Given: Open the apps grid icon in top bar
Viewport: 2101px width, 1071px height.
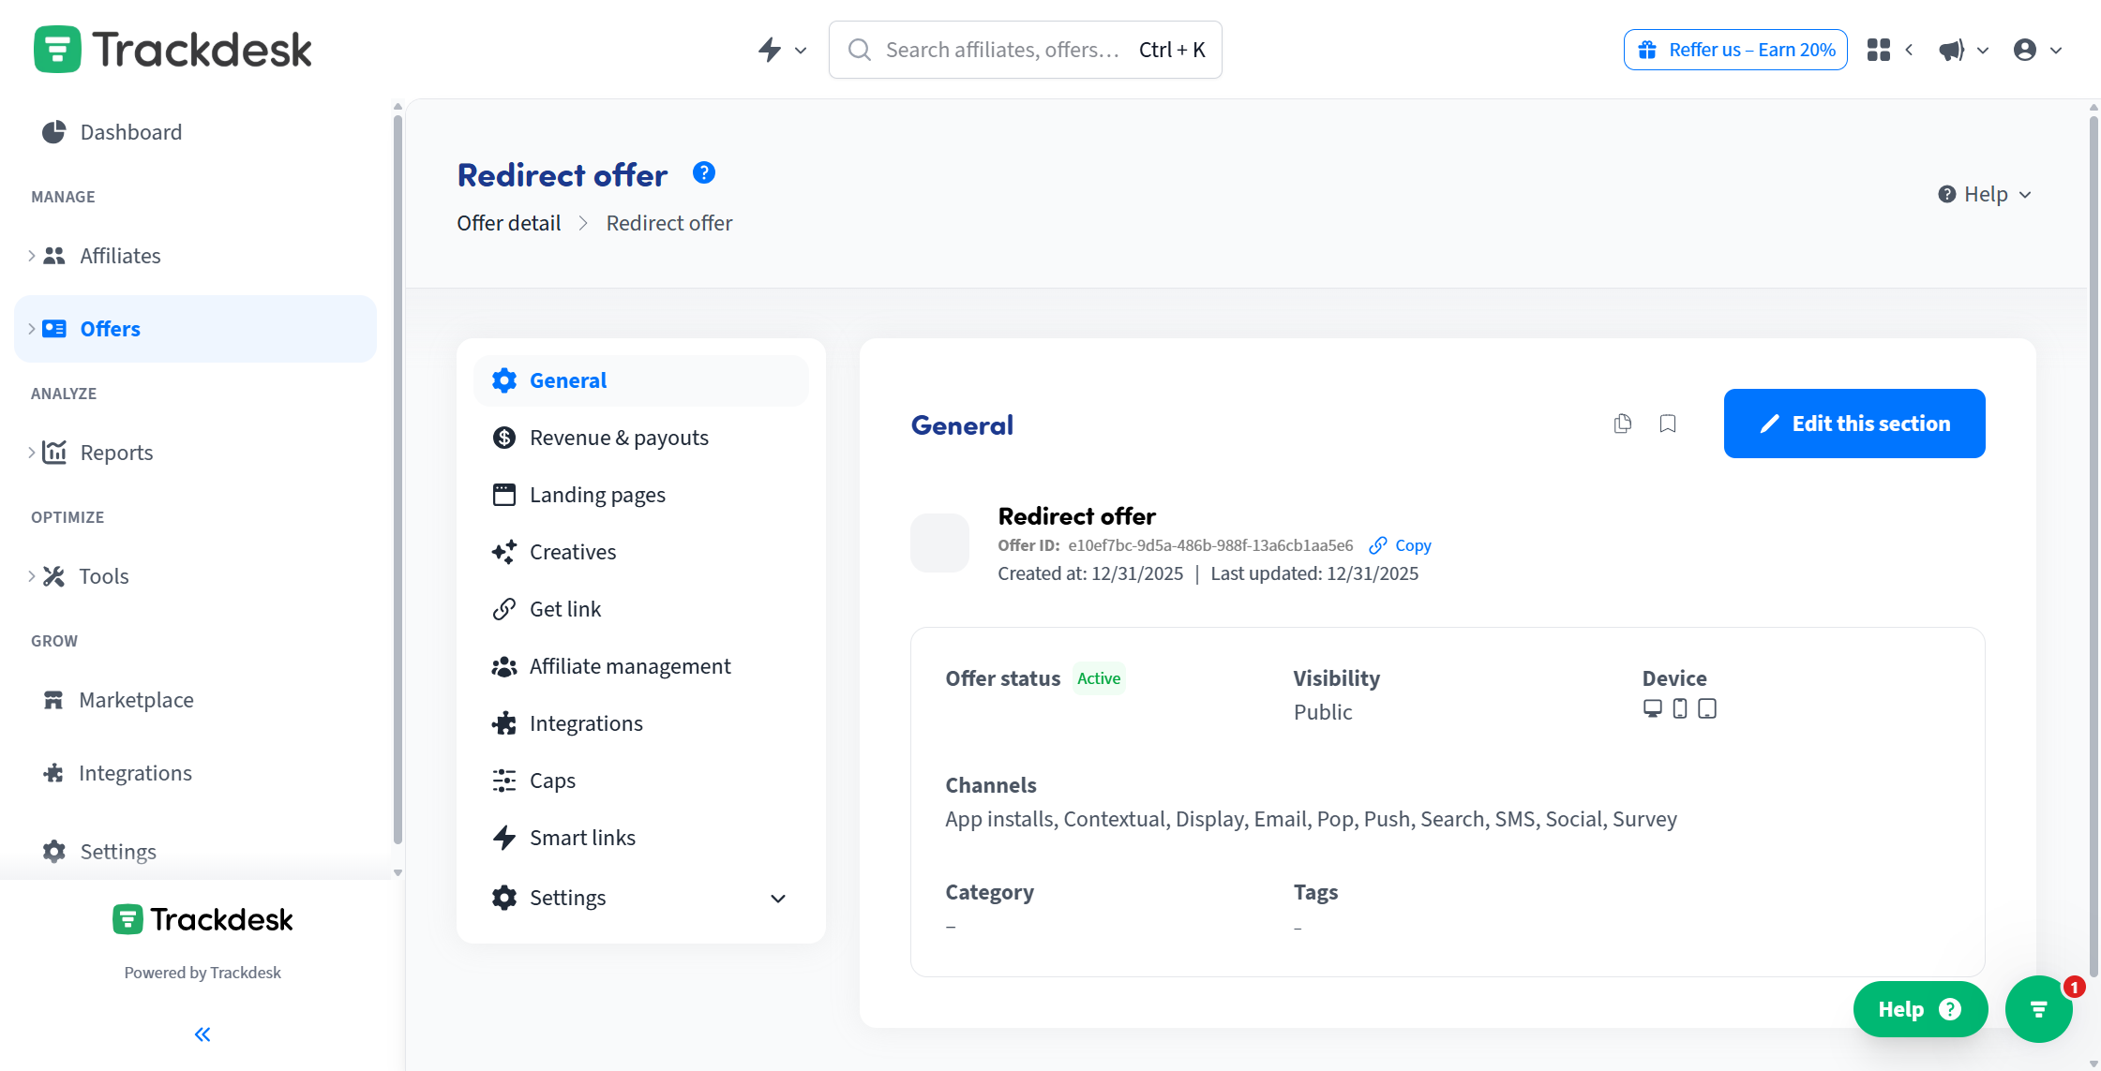Looking at the screenshot, I should [1878, 50].
